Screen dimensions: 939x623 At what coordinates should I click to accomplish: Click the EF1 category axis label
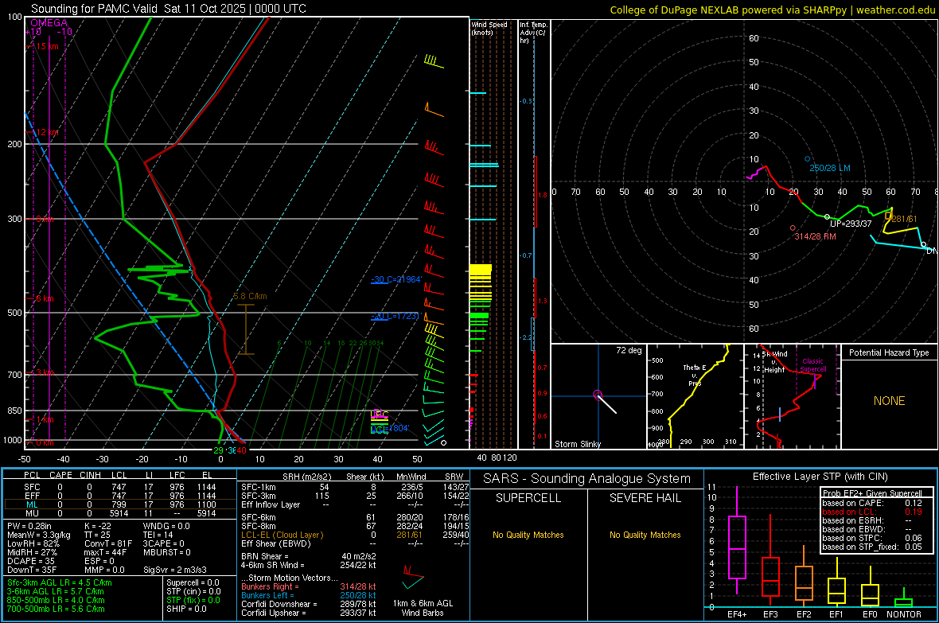pyautogui.click(x=836, y=614)
